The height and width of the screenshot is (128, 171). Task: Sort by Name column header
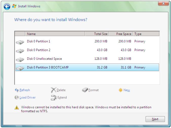pyautogui.click(x=55, y=34)
